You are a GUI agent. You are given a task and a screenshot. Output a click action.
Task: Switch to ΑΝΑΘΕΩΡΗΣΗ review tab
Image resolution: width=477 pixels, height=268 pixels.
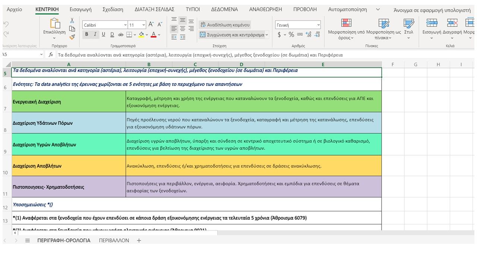[265, 9]
